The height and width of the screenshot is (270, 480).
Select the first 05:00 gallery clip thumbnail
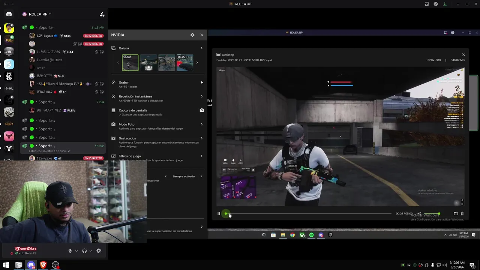(x=130, y=63)
